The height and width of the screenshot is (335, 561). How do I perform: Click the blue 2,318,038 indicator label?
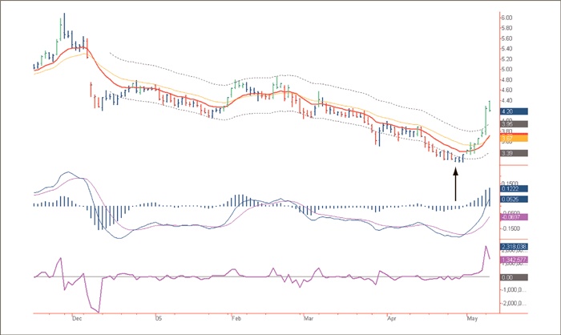[x=511, y=247]
